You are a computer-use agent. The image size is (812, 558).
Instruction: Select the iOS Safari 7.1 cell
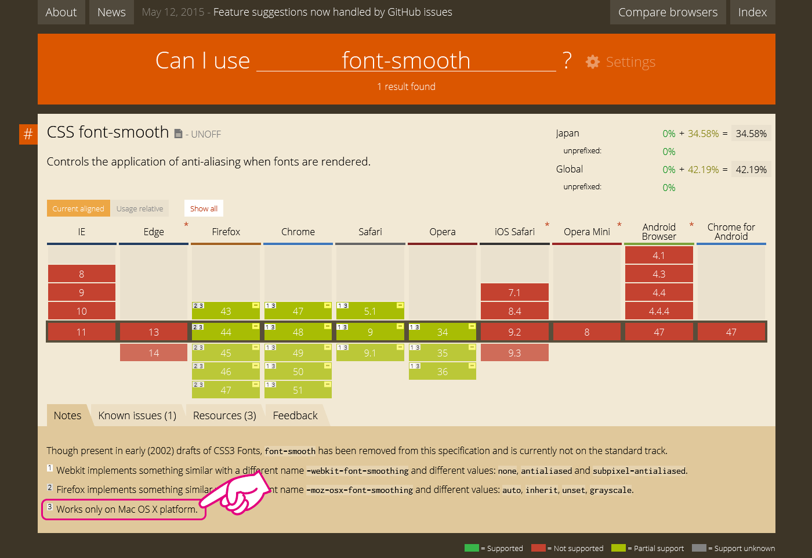pos(514,293)
